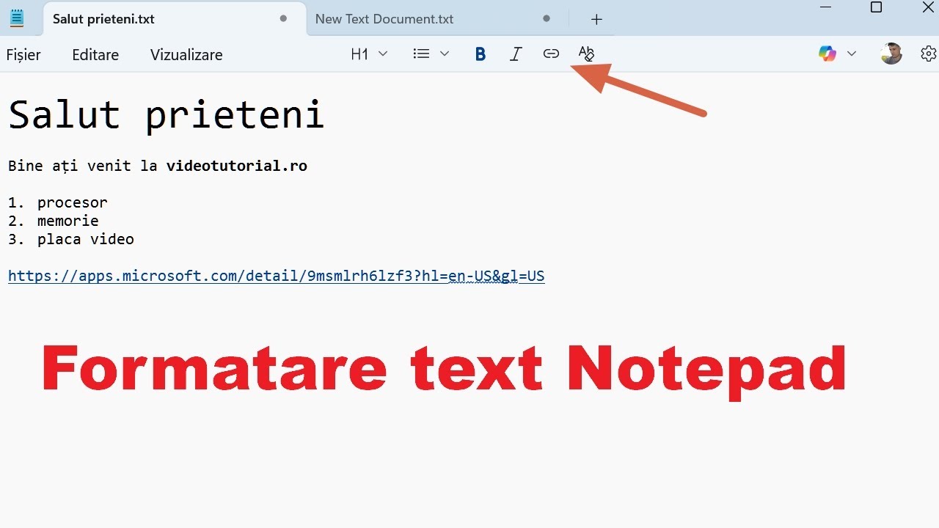Image resolution: width=939 pixels, height=528 pixels.
Task: Open the apps.microsoft.com hyperlink
Action: click(x=277, y=276)
